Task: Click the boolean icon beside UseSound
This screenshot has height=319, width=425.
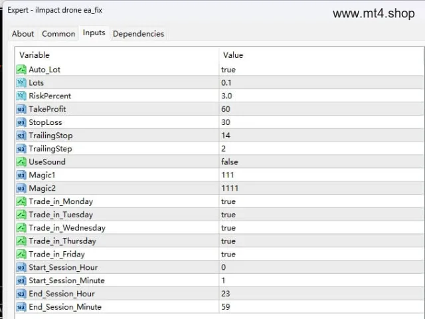Action: [21, 161]
